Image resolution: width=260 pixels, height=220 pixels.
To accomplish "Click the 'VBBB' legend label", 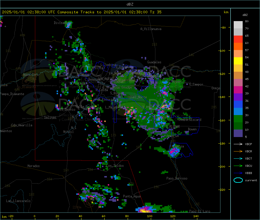I will coord(248,173).
